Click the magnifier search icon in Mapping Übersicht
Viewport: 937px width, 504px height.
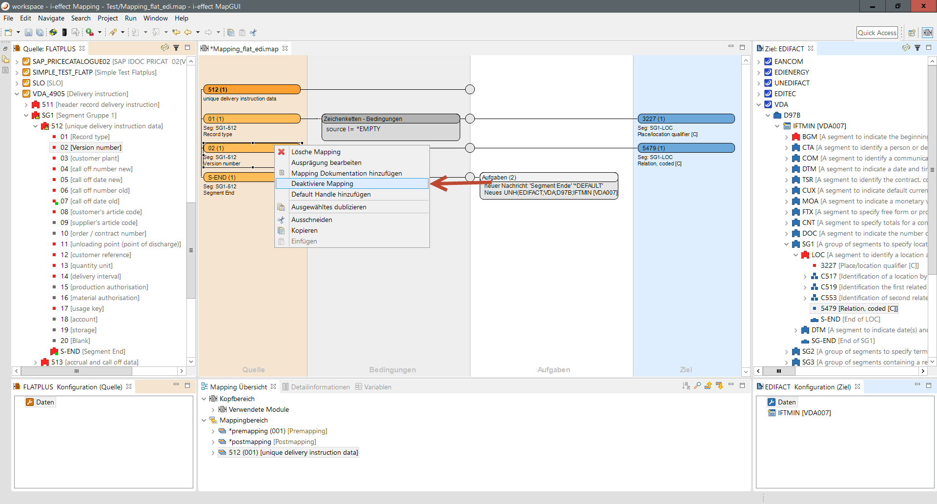click(697, 386)
